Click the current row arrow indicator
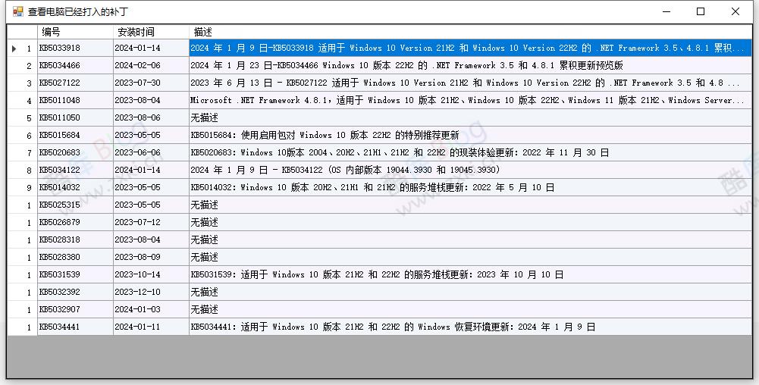The image size is (759, 385). 14,49
